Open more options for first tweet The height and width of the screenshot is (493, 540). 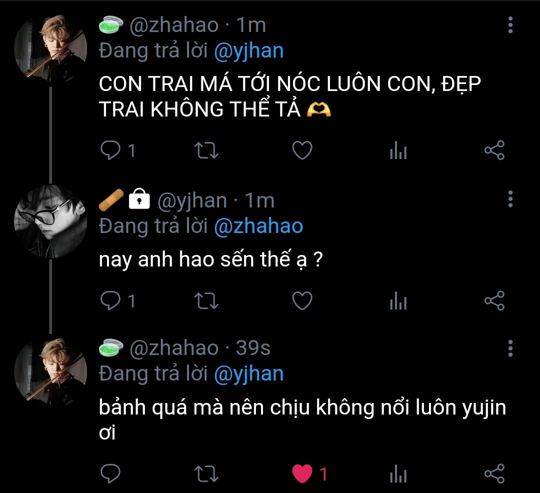click(x=510, y=24)
